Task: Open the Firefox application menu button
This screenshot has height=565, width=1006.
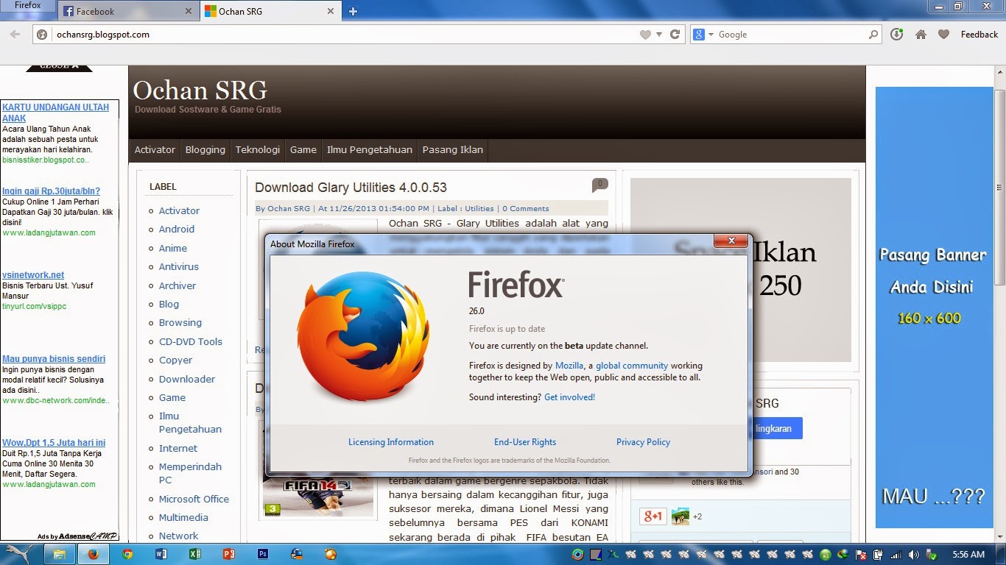Action: (28, 6)
